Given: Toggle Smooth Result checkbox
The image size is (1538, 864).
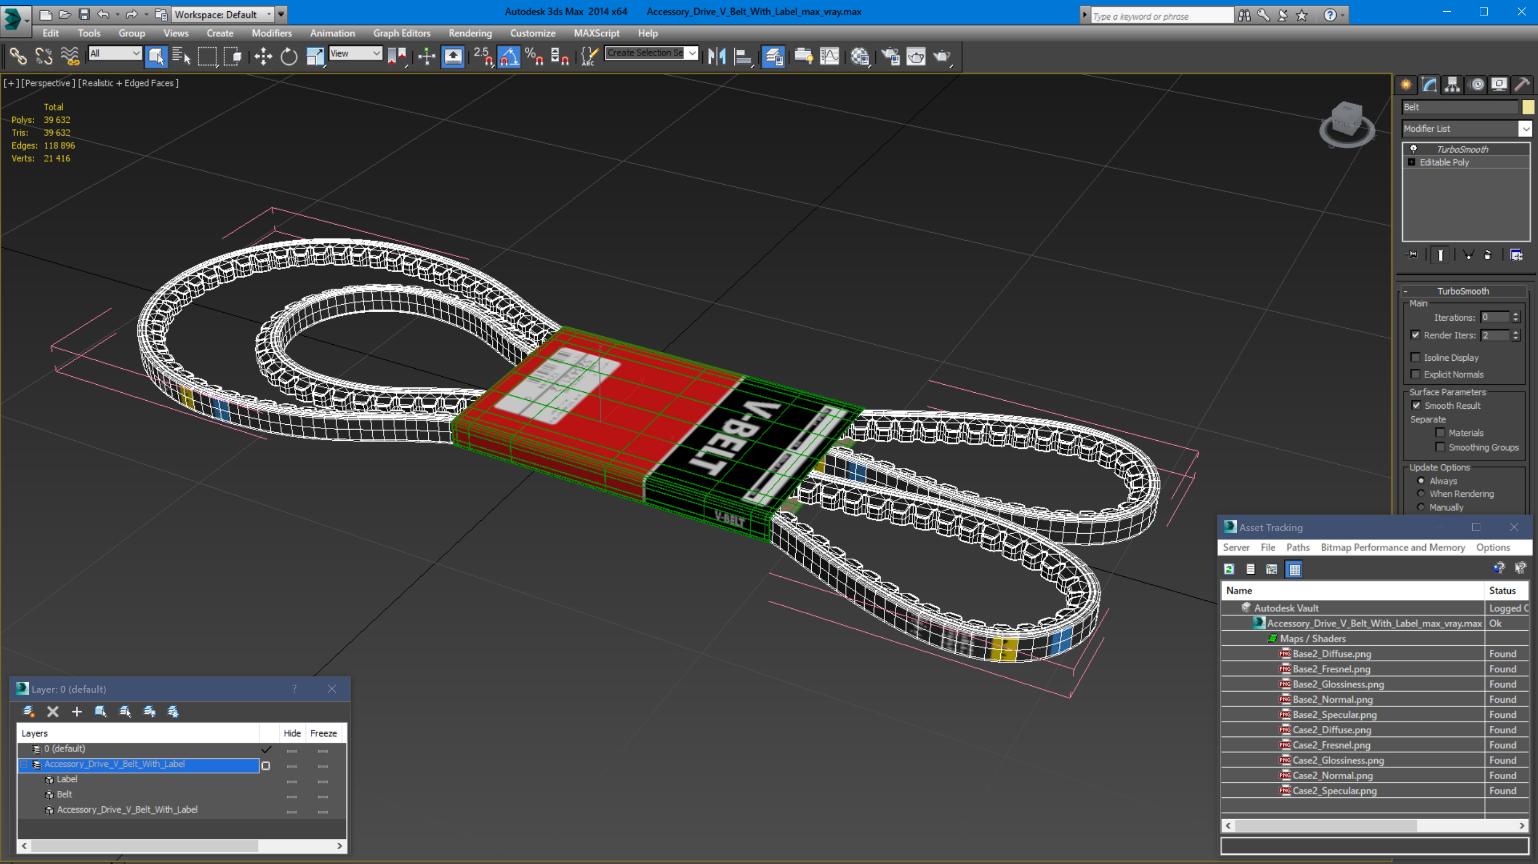Looking at the screenshot, I should point(1416,405).
